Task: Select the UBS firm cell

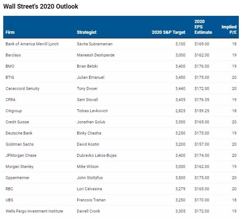Action: (x=9, y=200)
